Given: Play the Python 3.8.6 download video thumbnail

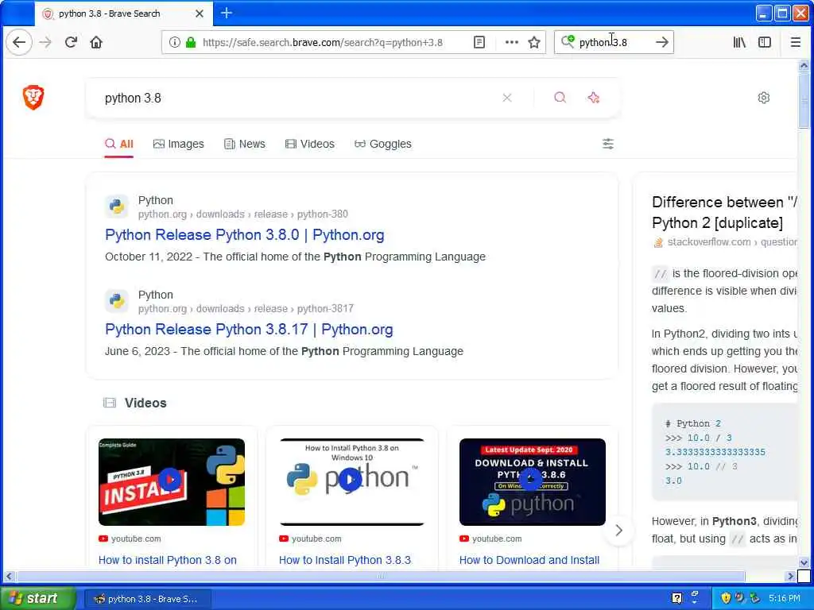Looking at the screenshot, I should 532,482.
